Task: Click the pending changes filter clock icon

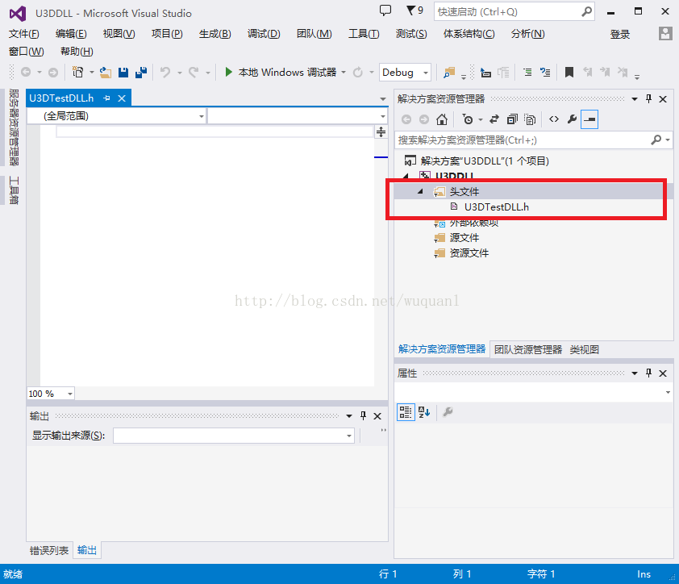Action: pyautogui.click(x=468, y=119)
